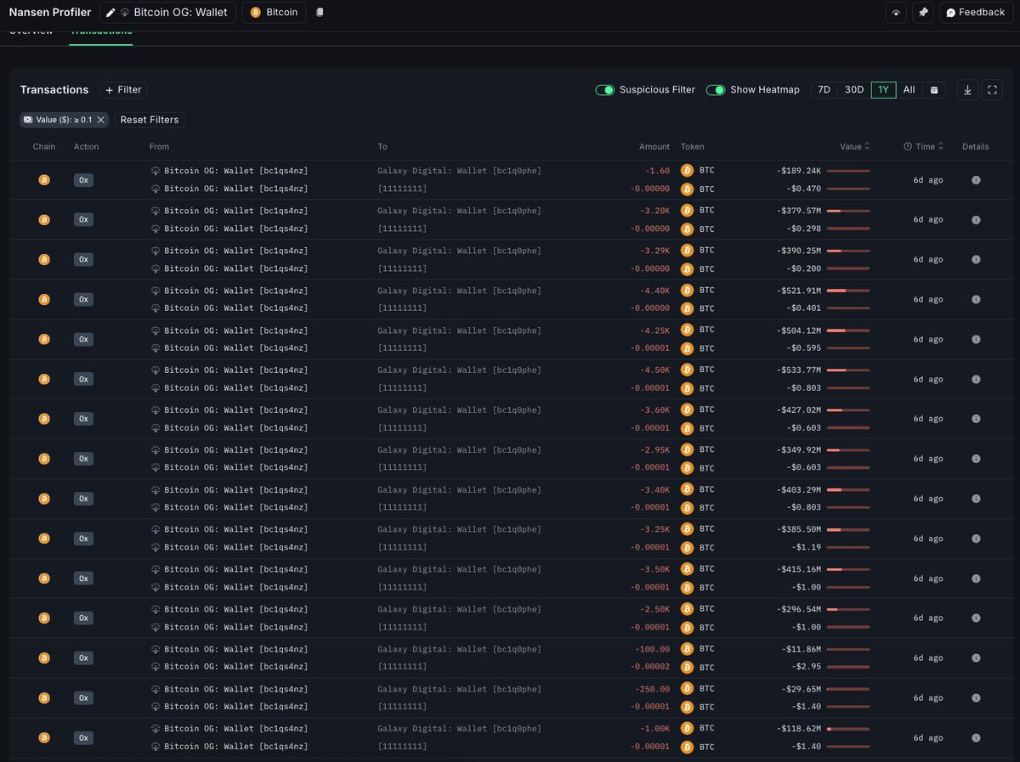1020x762 pixels.
Task: Click the Nansen Profiler title
Action: click(x=50, y=13)
